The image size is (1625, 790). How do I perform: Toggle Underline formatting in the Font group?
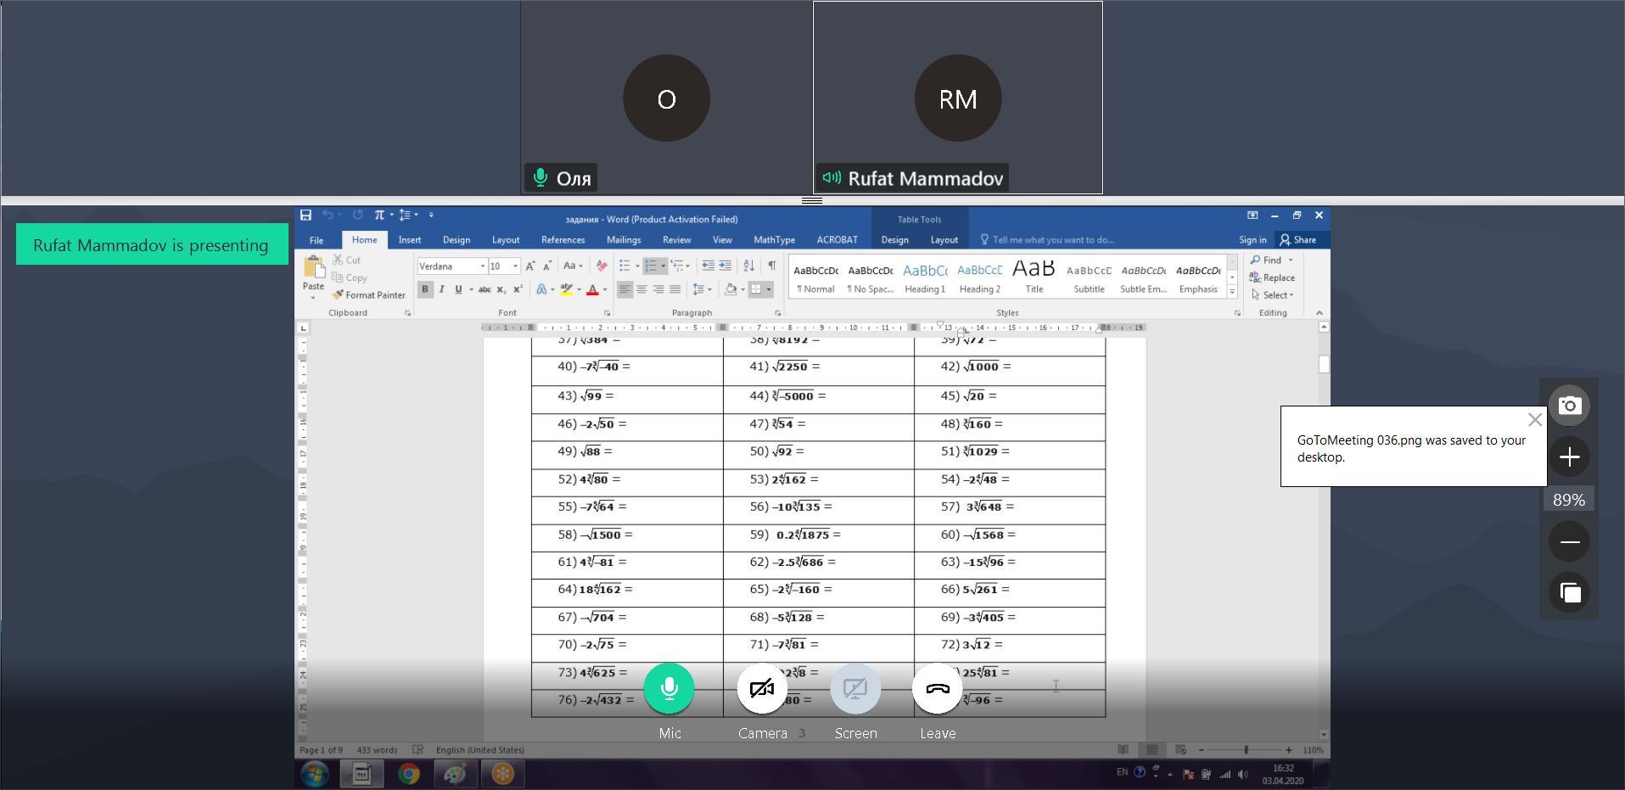(458, 289)
